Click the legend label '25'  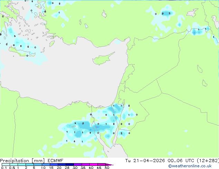coord(67,168)
